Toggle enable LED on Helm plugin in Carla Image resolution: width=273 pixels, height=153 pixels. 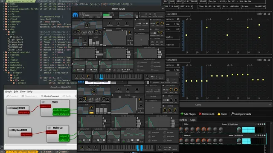point(264,124)
